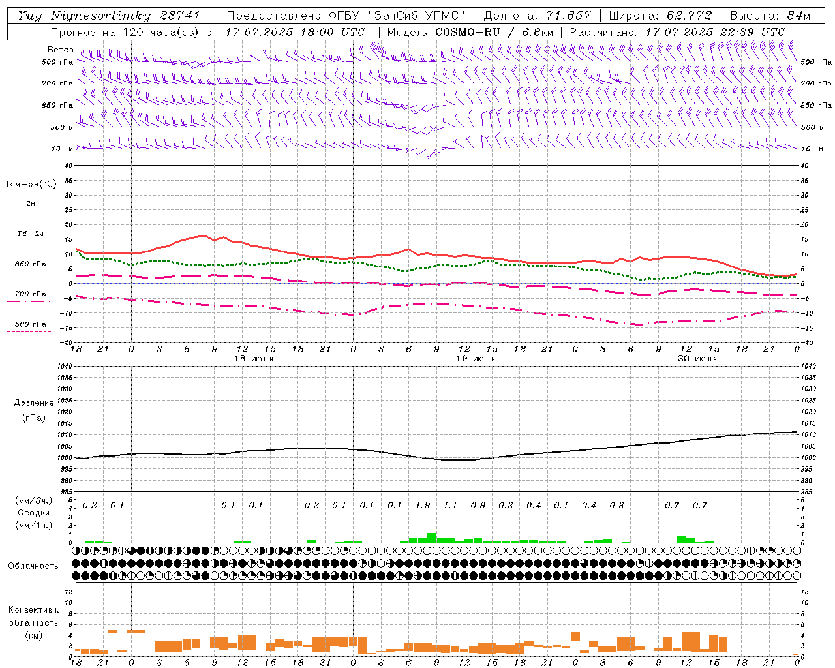
Task: Click the 1.9 precipitation value
Action: click(423, 506)
